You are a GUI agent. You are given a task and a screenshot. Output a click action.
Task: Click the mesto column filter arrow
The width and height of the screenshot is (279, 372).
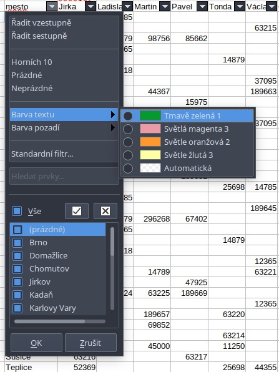[52, 6]
